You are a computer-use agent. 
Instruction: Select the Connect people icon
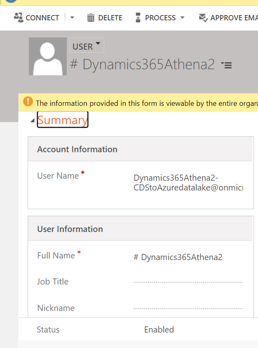coord(17,18)
